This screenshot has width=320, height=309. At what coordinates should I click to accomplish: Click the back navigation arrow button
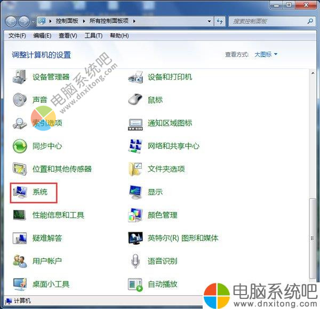11,21
